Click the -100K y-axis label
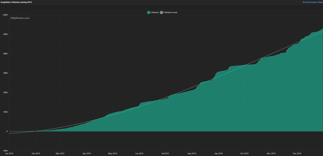 pos(5,151)
